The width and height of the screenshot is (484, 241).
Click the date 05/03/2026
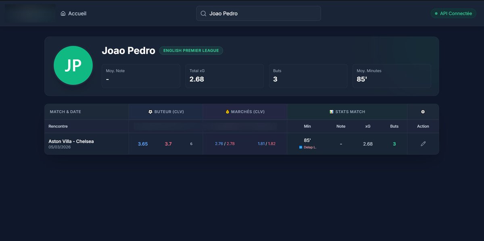[x=60, y=148]
